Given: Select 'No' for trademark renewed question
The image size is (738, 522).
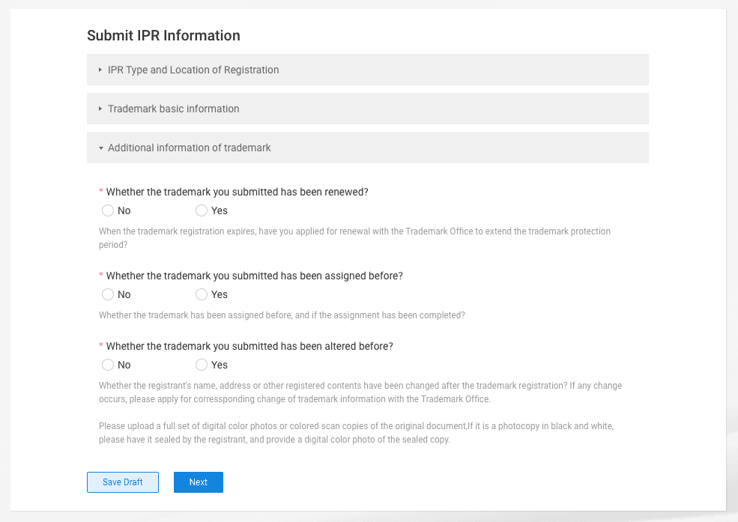Looking at the screenshot, I should tap(108, 210).
